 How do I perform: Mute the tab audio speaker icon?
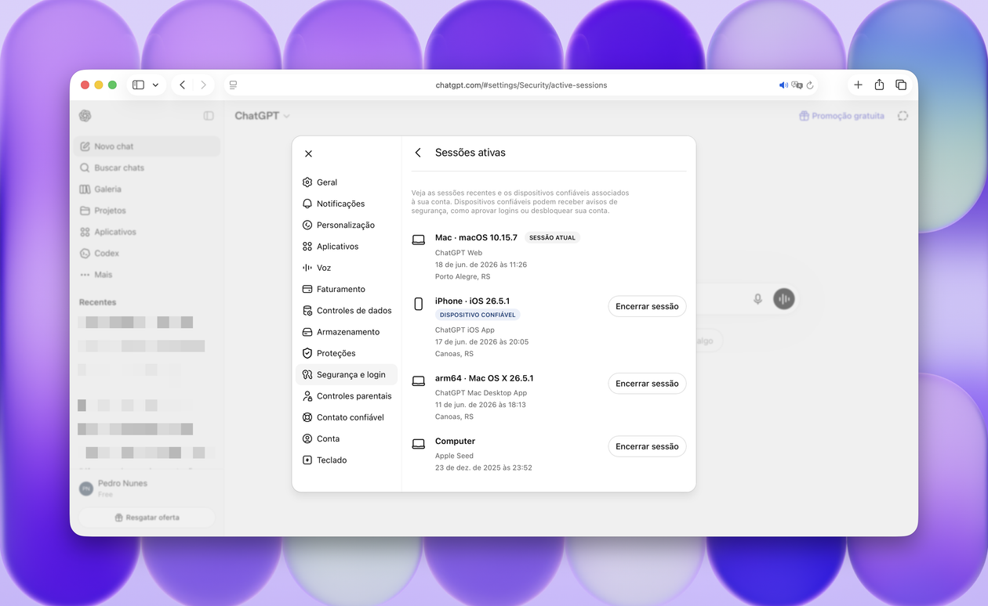pyautogui.click(x=783, y=85)
